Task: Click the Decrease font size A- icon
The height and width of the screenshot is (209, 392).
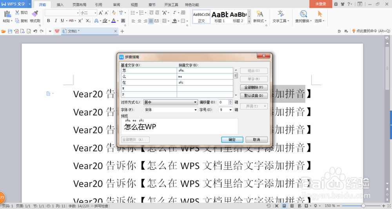Action: [x=107, y=13]
